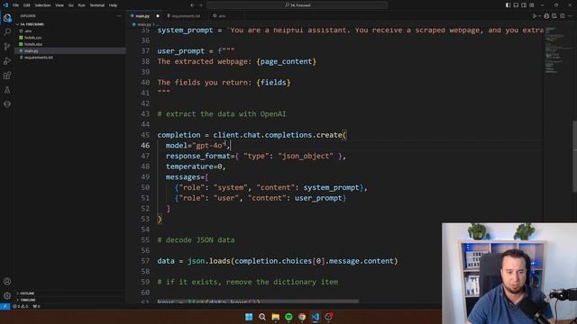Open the Explorer view in activity bar

(7, 18)
